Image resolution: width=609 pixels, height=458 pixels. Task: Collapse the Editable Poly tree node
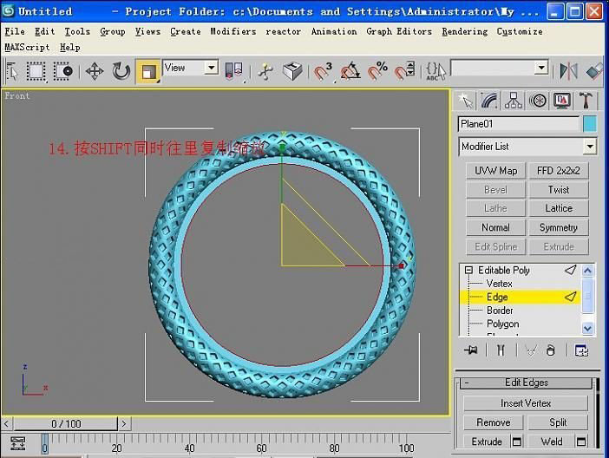tap(468, 271)
